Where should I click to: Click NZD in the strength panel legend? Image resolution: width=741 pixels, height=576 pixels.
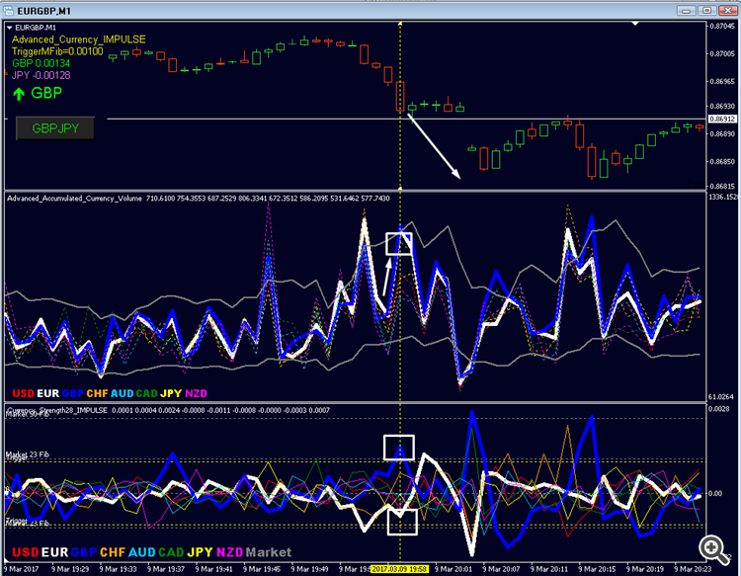pos(230,552)
